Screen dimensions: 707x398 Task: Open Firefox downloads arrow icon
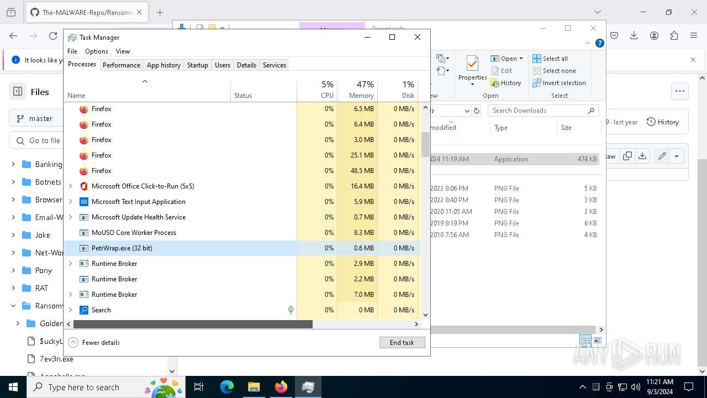click(634, 35)
